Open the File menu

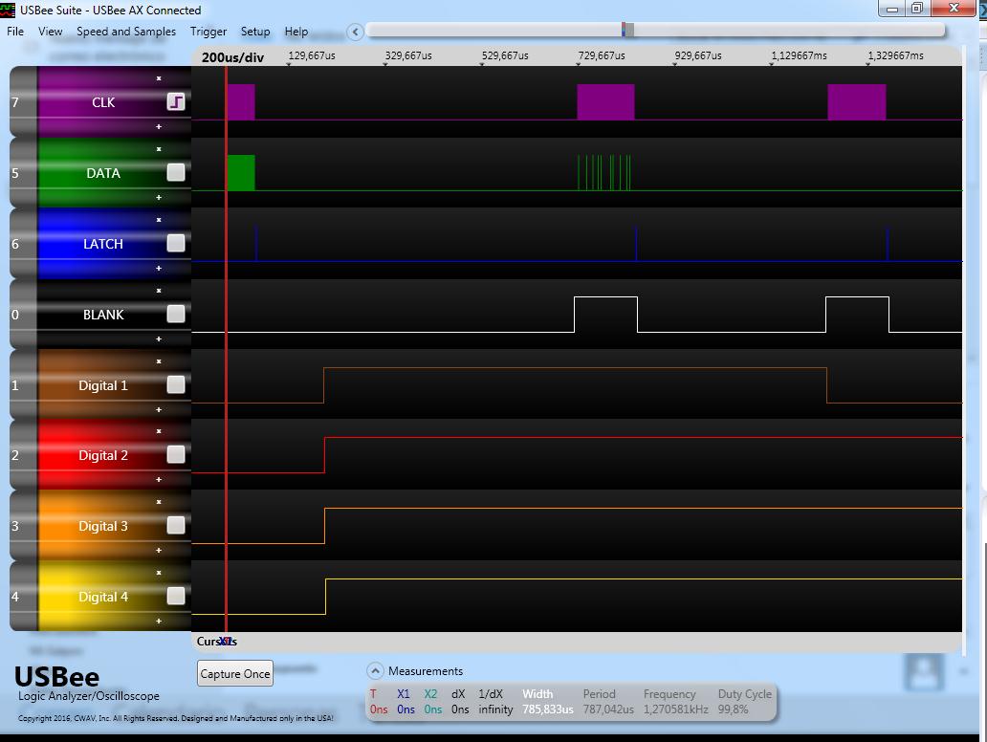click(x=15, y=32)
